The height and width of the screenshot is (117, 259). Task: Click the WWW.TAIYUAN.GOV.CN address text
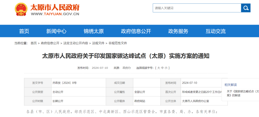coord(55,14)
